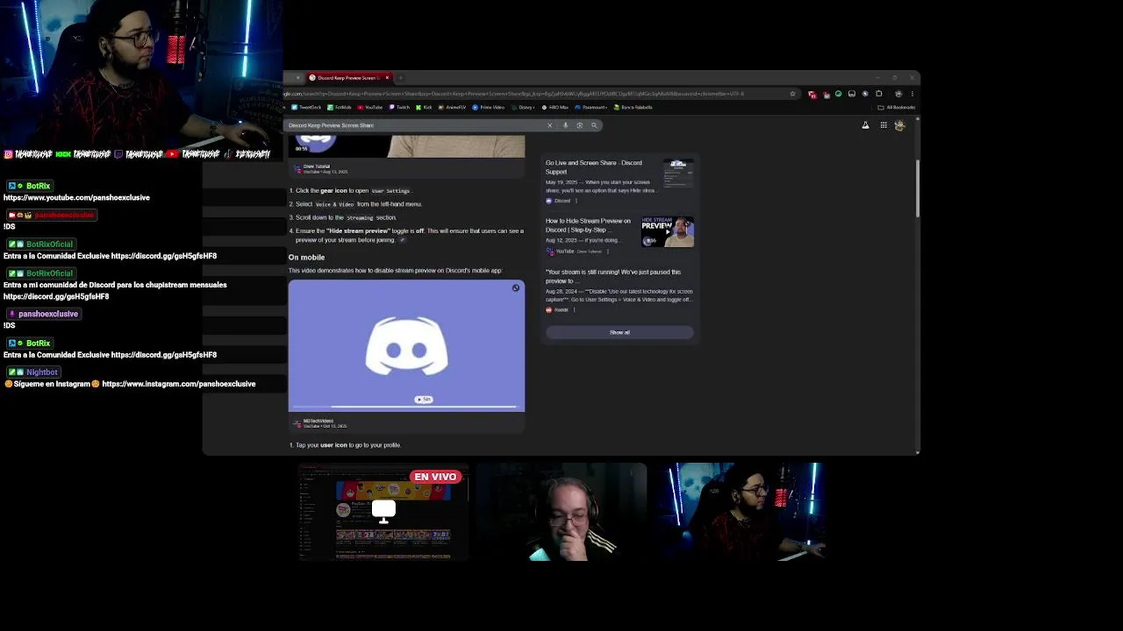Open the All Bookmarks folder
Viewport: 1123px width, 631px height.
[897, 107]
